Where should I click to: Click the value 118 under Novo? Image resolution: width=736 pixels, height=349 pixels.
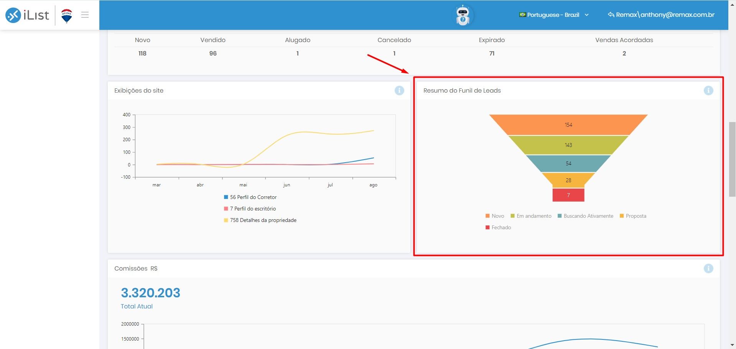(142, 54)
